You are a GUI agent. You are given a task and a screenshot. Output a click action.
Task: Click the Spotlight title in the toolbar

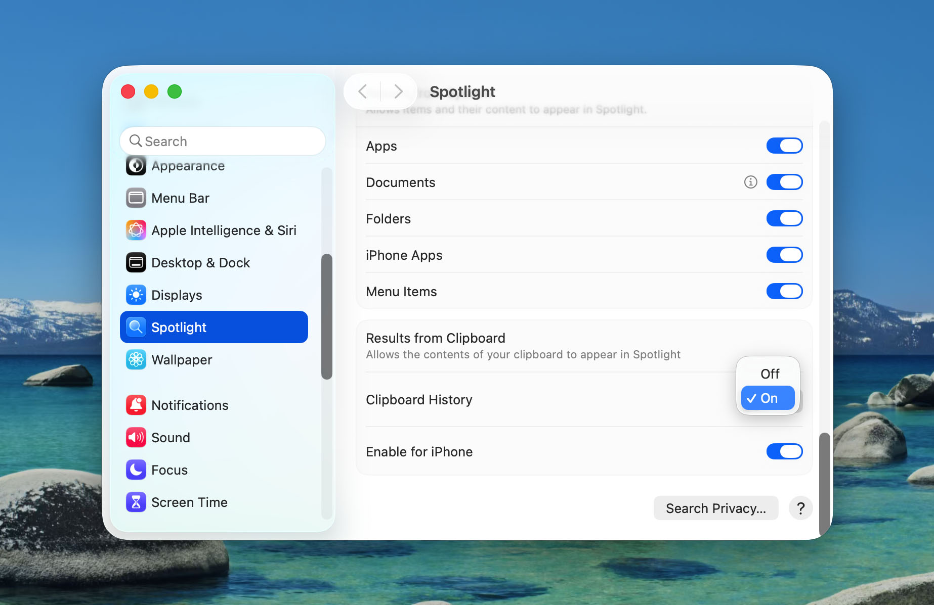[462, 91]
